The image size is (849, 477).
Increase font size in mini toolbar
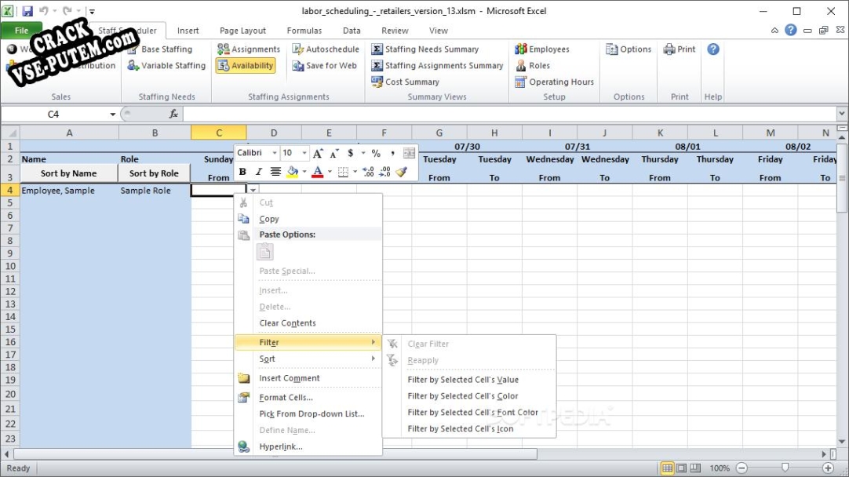tap(318, 153)
